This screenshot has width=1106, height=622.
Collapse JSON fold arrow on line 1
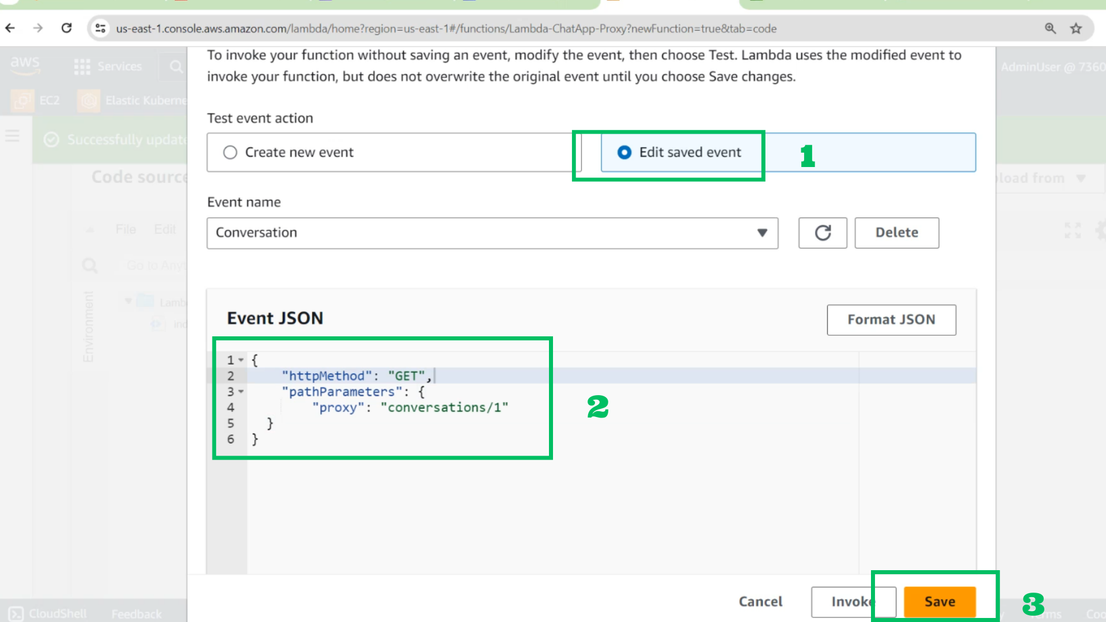pyautogui.click(x=241, y=360)
